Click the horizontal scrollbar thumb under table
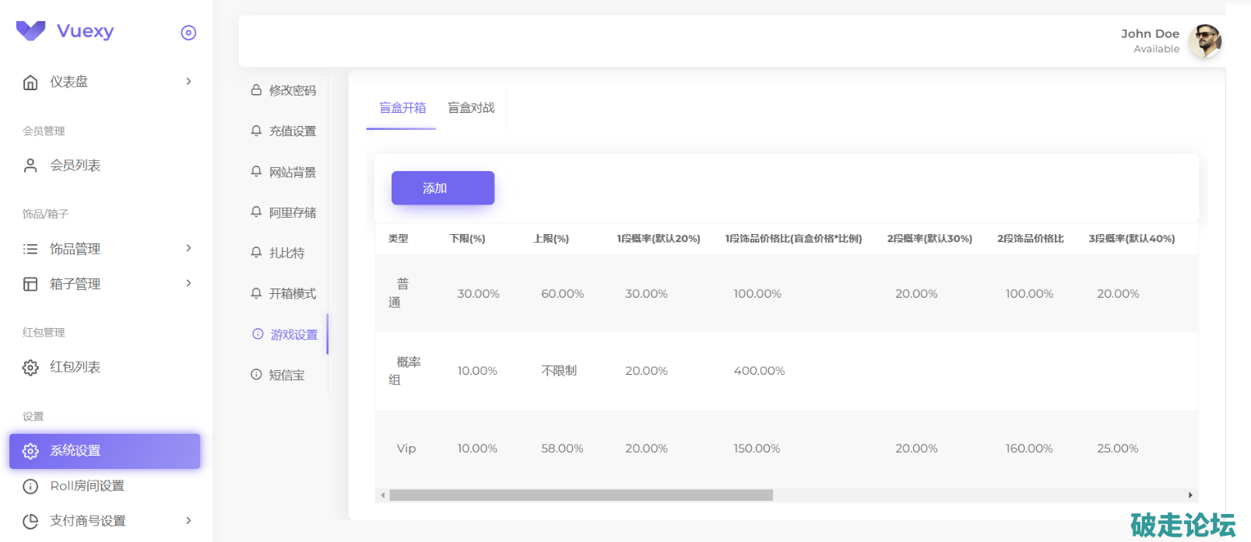Viewport: 1251px width, 542px height. pyautogui.click(x=581, y=495)
